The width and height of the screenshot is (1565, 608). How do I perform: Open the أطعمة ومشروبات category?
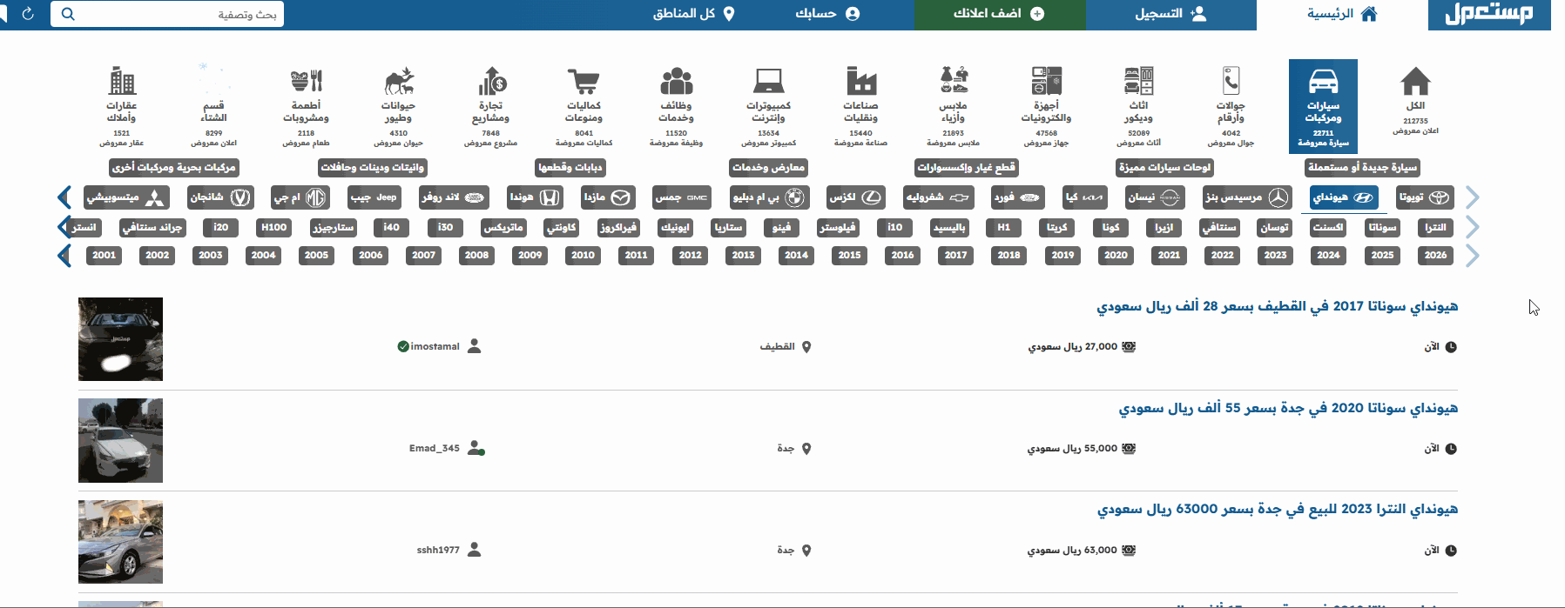pos(306,106)
